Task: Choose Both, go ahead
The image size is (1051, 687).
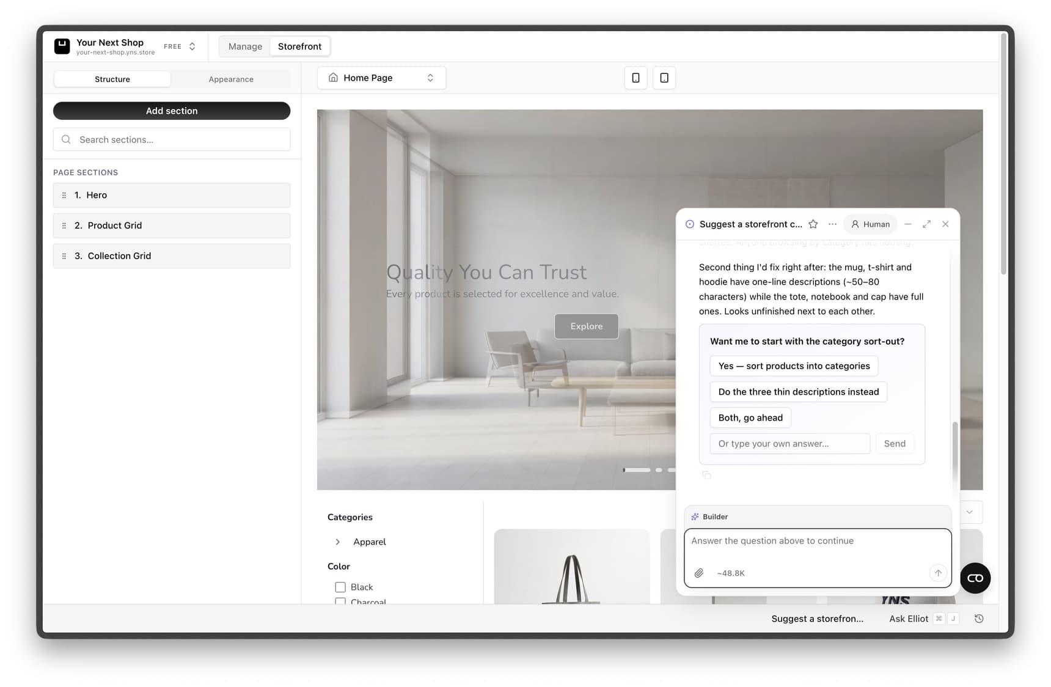Action: click(x=750, y=418)
